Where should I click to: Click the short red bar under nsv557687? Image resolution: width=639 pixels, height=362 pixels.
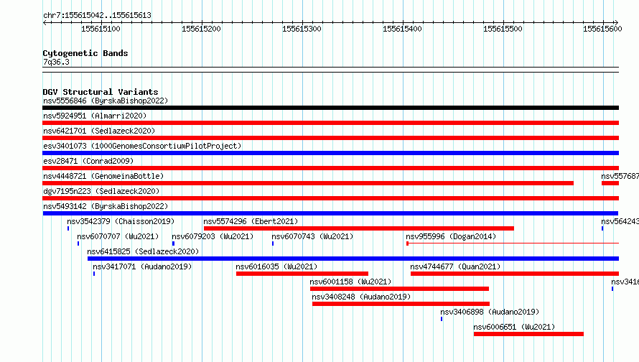pos(610,183)
